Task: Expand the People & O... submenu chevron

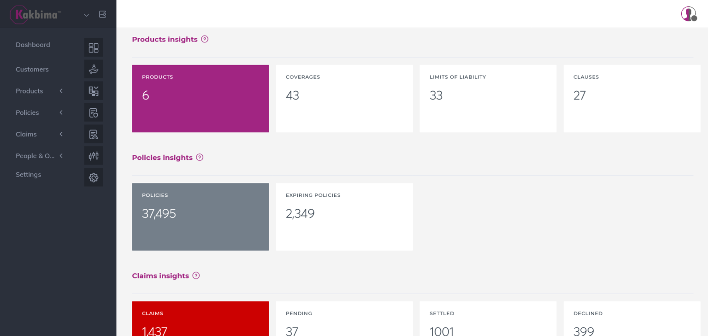Action: [x=61, y=156]
